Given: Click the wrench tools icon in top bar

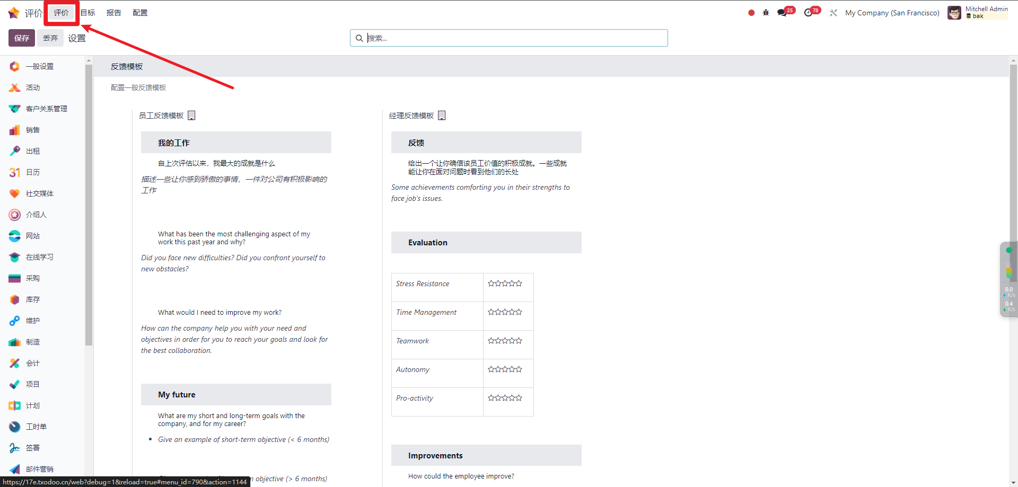Looking at the screenshot, I should tap(833, 13).
